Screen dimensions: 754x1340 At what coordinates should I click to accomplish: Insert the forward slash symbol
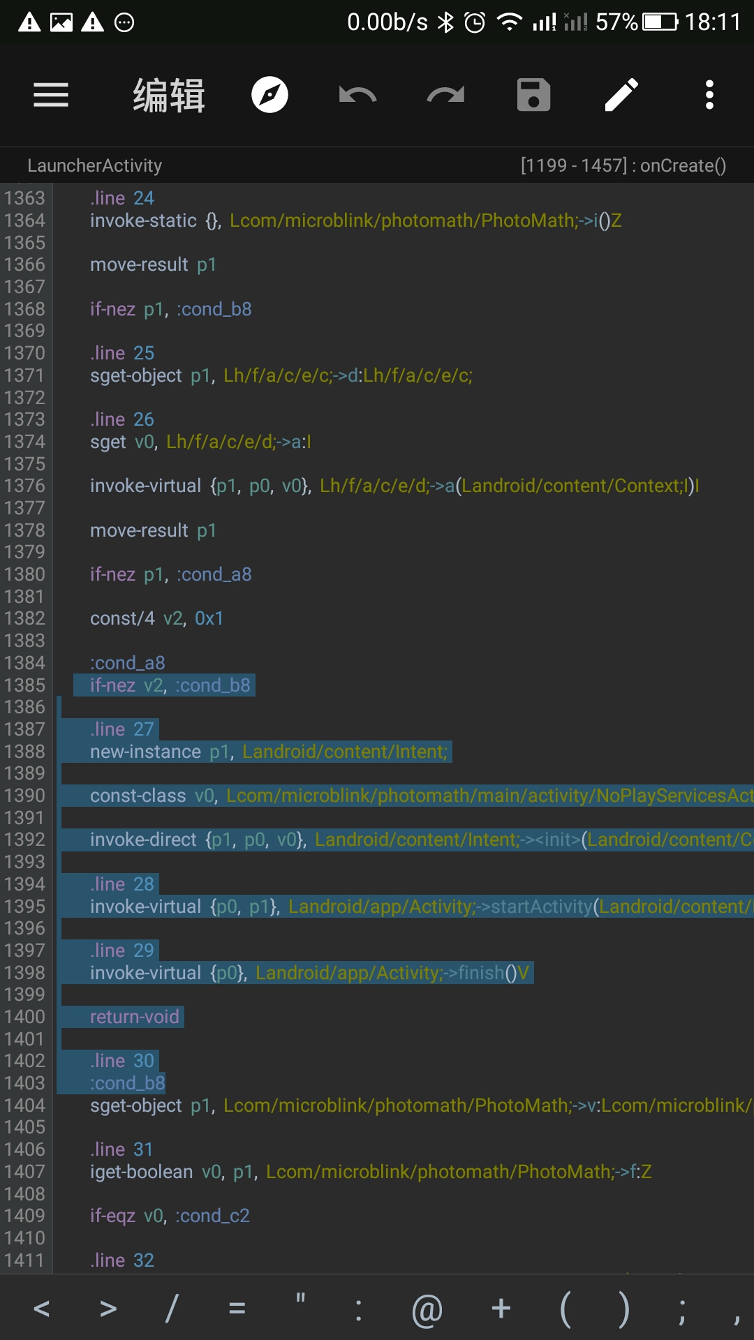click(171, 1308)
